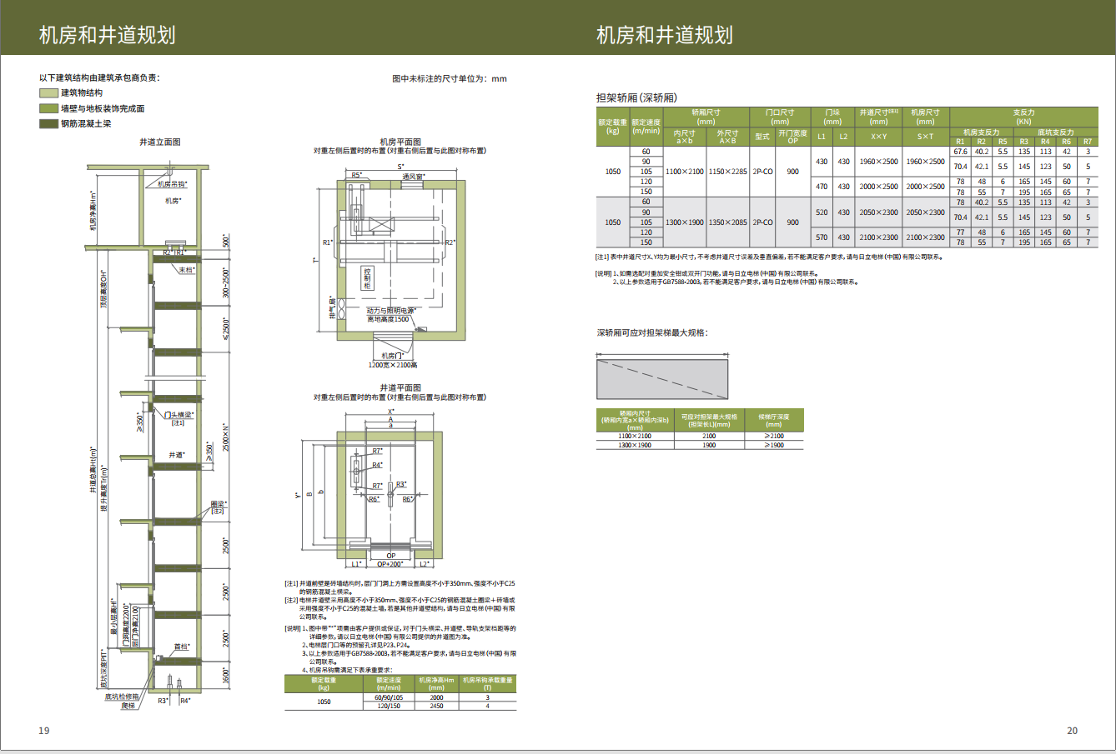Click the cell ≥1900 in stretcher table

(x=773, y=445)
